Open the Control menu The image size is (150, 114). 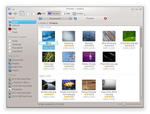(79, 14)
